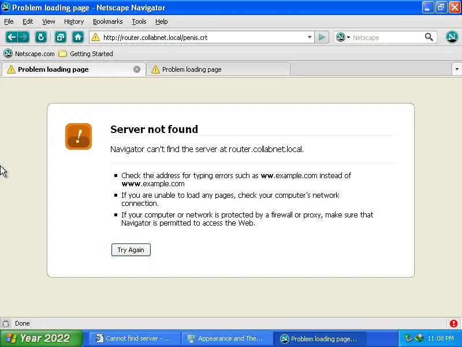Click the first system tray icon

[408, 338]
